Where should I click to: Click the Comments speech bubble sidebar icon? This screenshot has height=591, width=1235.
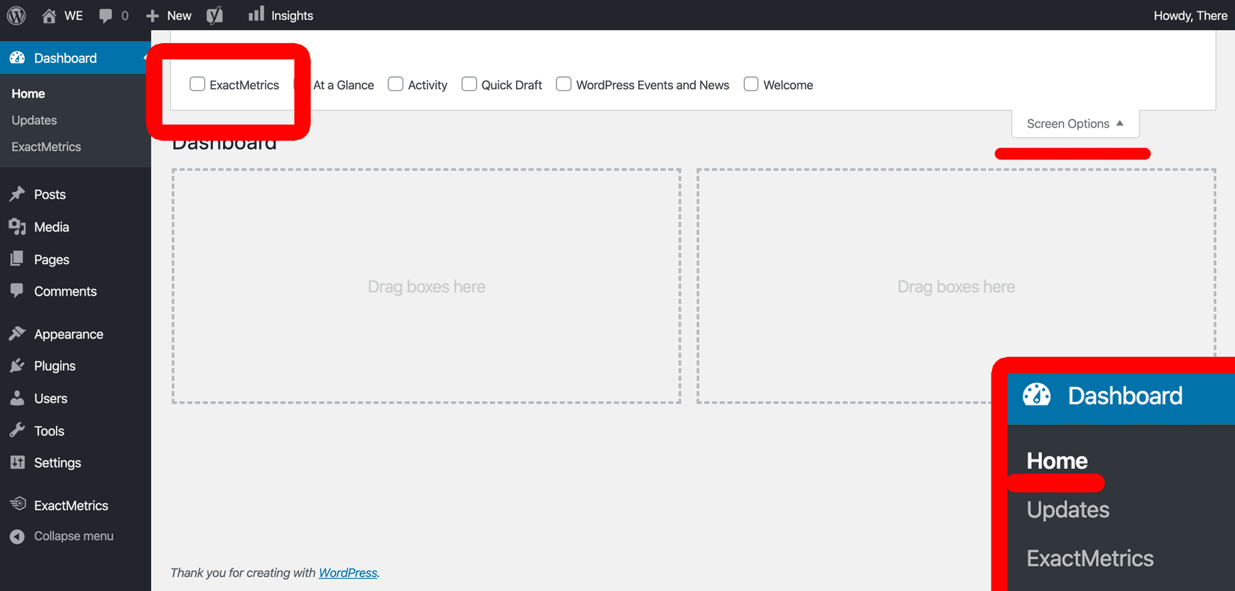coord(17,291)
